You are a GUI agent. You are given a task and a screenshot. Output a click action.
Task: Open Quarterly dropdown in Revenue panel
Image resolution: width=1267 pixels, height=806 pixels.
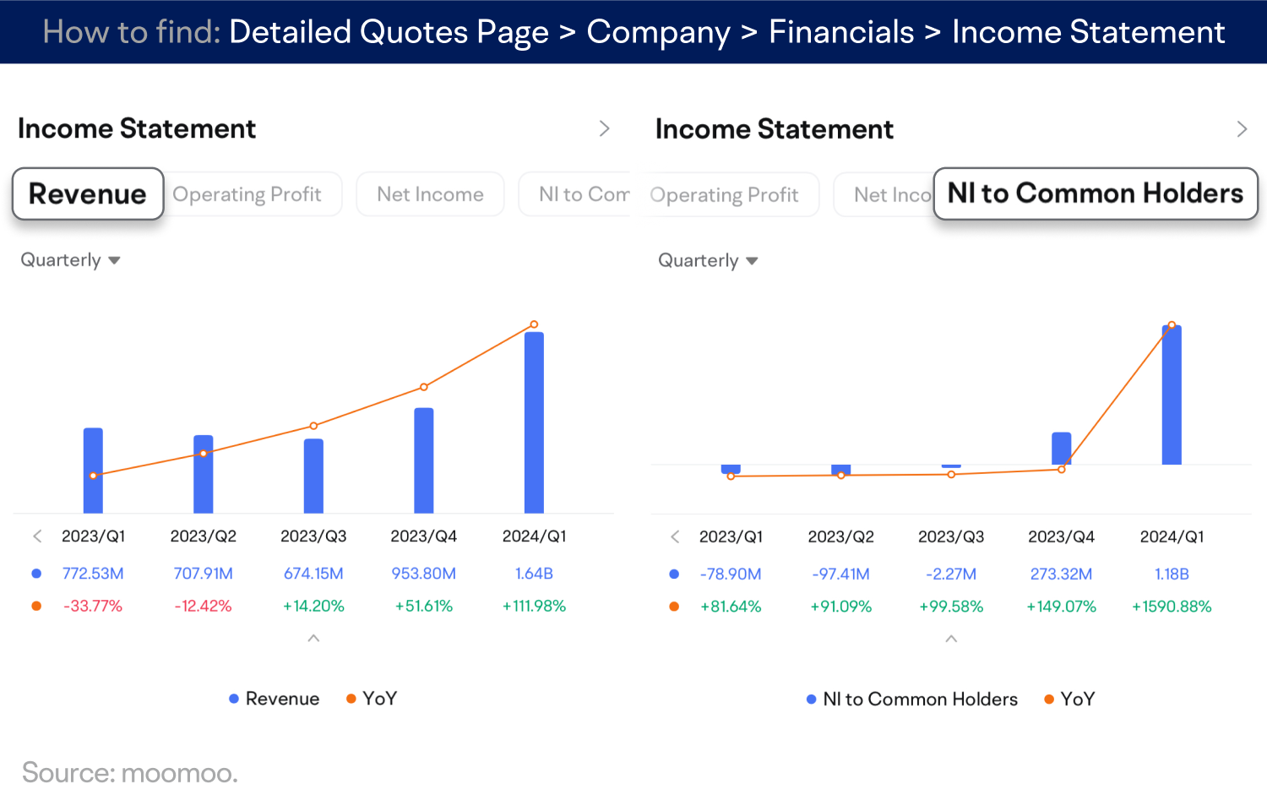tap(71, 260)
